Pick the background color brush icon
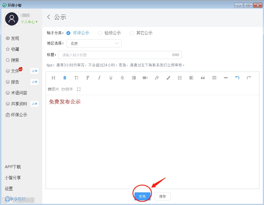The image size is (264, 205). click(x=168, y=78)
